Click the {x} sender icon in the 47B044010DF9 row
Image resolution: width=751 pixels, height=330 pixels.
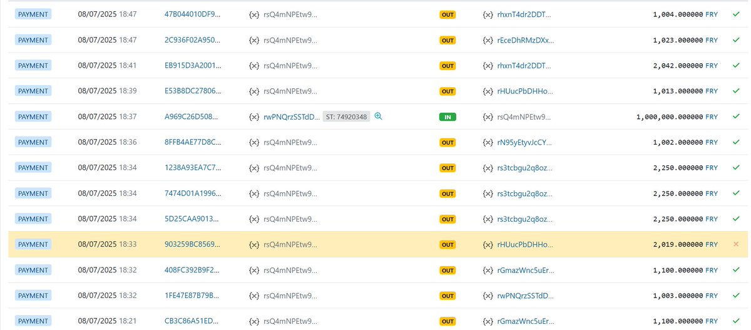pyautogui.click(x=254, y=14)
